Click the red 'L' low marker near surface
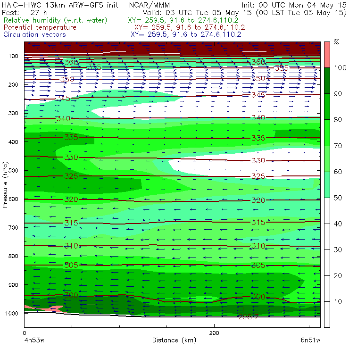Screen dimensions: 349x349 244,309
